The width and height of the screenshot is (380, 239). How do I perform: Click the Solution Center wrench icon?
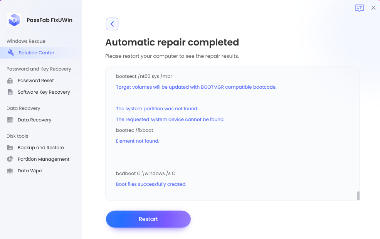pyautogui.click(x=11, y=53)
